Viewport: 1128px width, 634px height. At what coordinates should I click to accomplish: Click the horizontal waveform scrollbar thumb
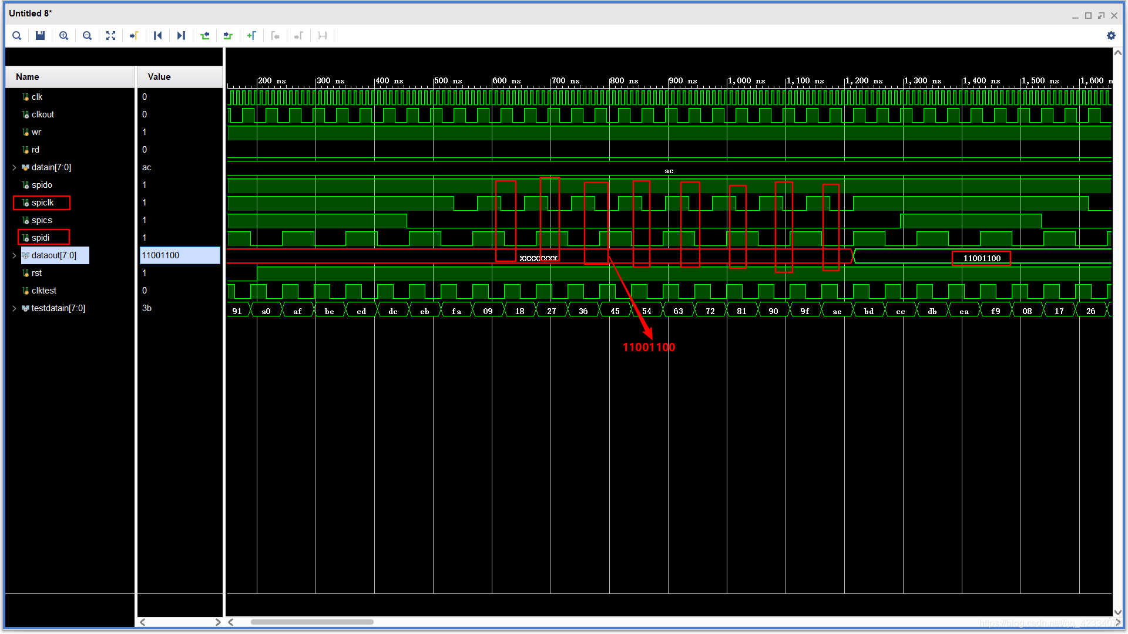click(x=311, y=622)
